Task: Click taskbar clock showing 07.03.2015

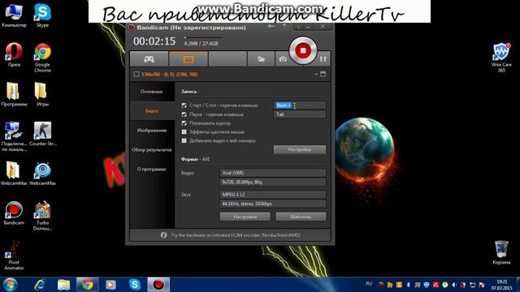Action: coord(501,285)
